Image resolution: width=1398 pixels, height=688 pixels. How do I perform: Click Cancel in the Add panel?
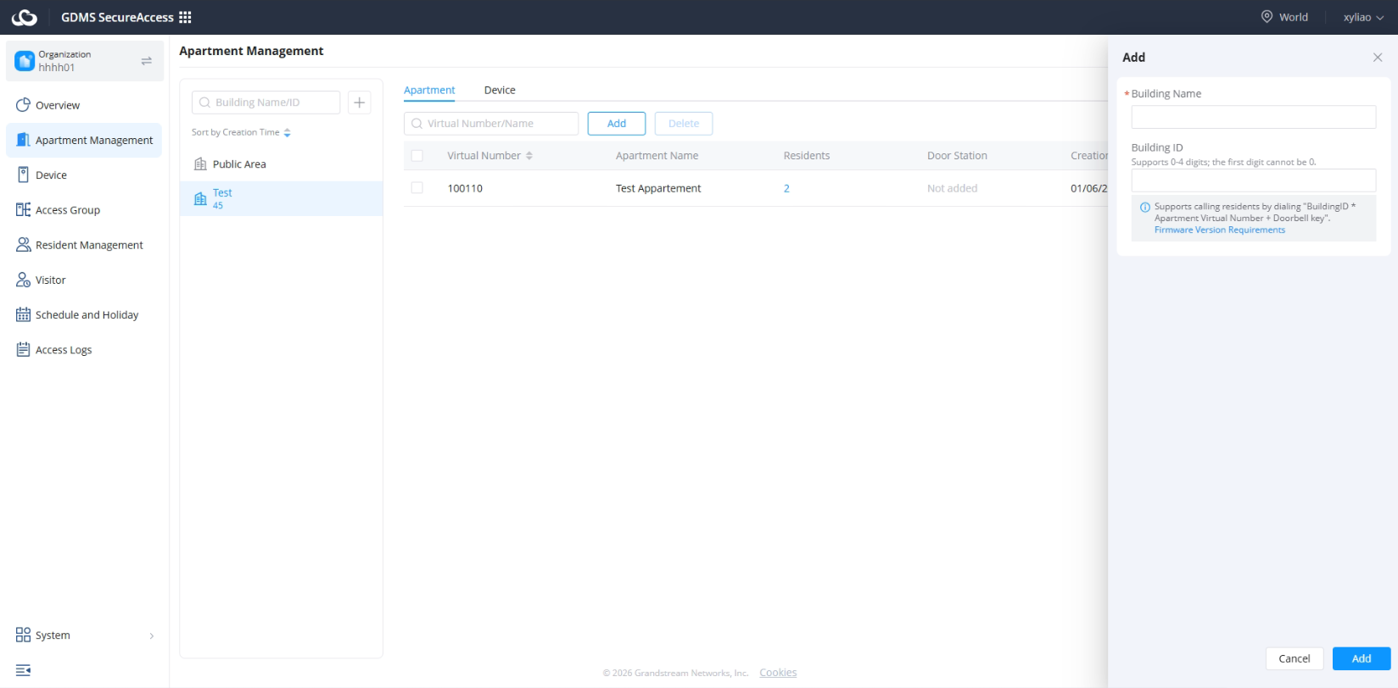(x=1295, y=658)
